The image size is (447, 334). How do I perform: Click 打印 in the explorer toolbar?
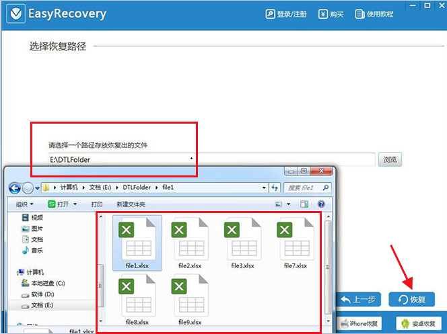pos(97,204)
